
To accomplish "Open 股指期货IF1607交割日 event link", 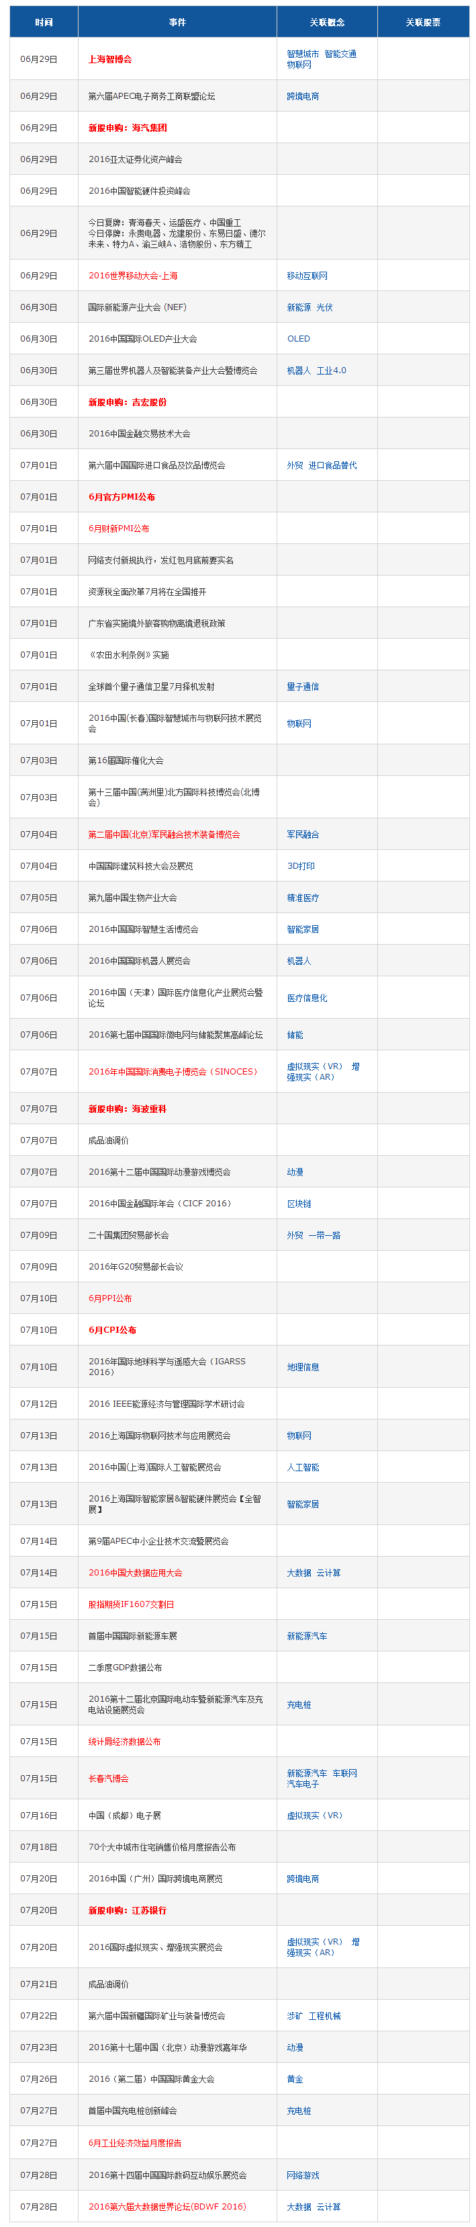I will (x=132, y=1604).
